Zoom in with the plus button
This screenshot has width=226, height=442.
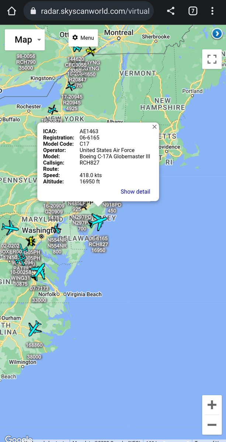(212, 405)
